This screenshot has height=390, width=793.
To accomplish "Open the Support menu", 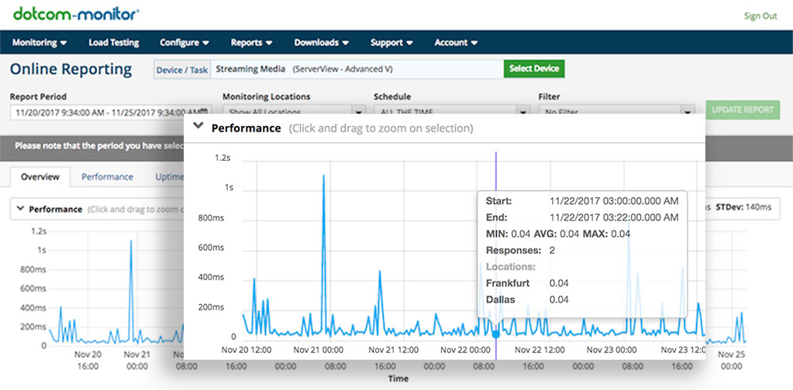I will (x=391, y=43).
